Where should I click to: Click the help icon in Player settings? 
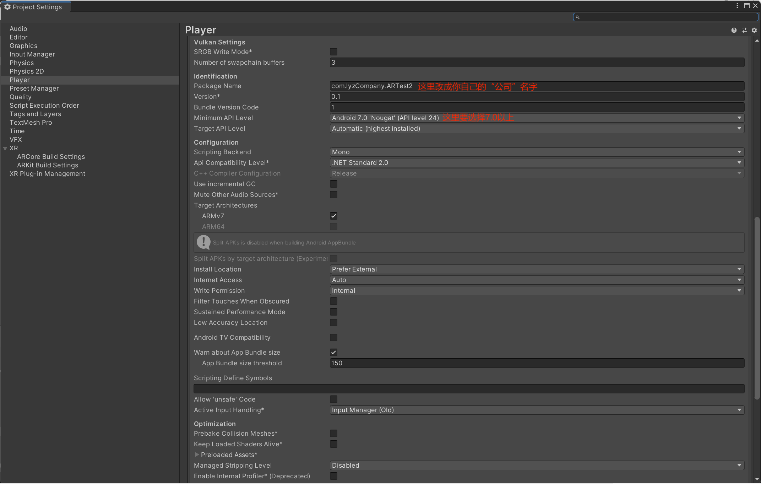click(x=734, y=30)
